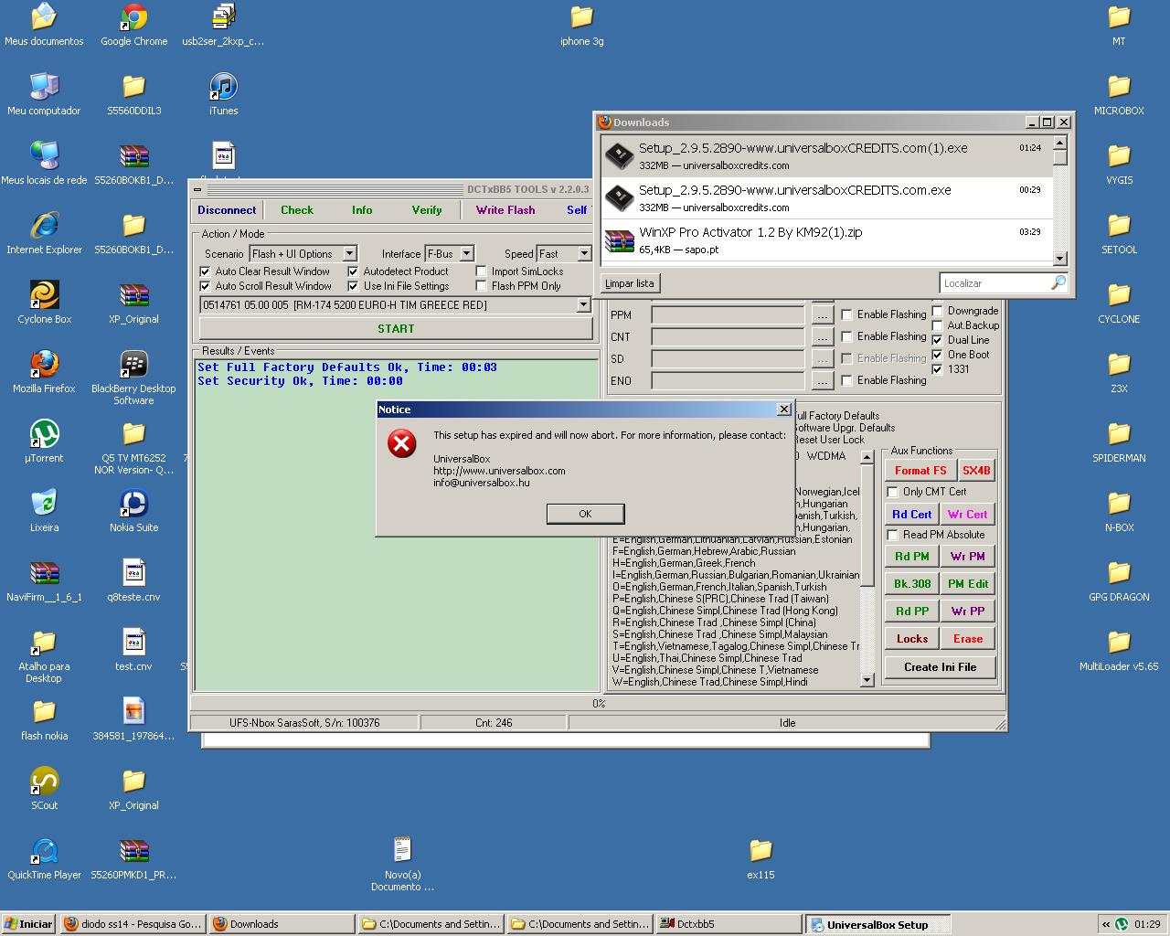
Task: Open the SPIDERMAN desktop folder
Action: pyautogui.click(x=1119, y=441)
